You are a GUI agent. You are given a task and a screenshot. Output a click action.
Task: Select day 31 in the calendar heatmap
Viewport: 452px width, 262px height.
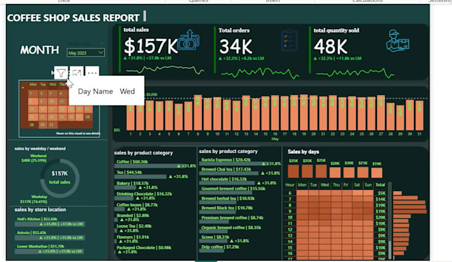tap(52, 125)
